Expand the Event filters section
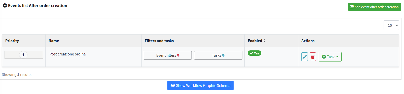Screen dimensions: 404x94 point(168,55)
